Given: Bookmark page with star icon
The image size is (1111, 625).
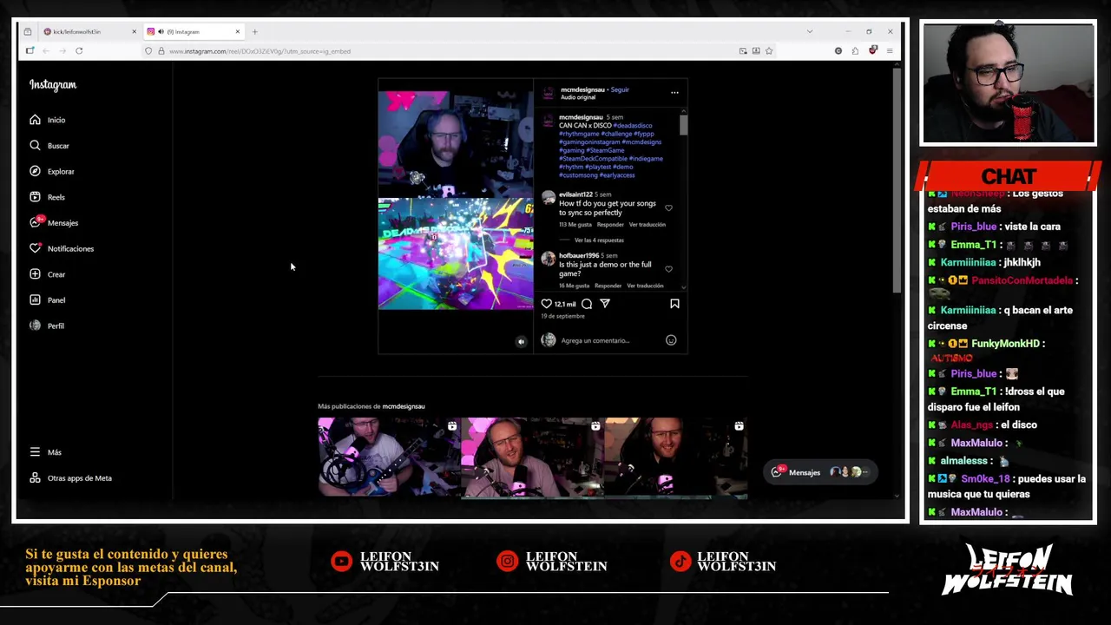Looking at the screenshot, I should [x=769, y=51].
